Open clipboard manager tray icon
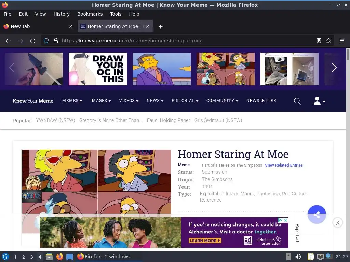 pyautogui.click(x=311, y=257)
